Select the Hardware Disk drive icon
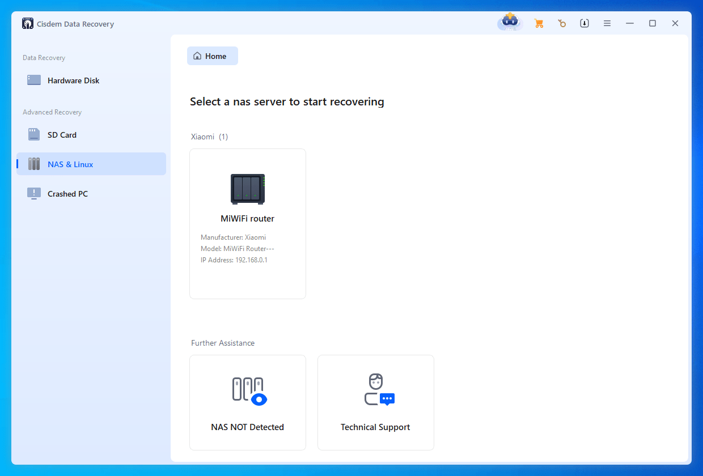 34,80
